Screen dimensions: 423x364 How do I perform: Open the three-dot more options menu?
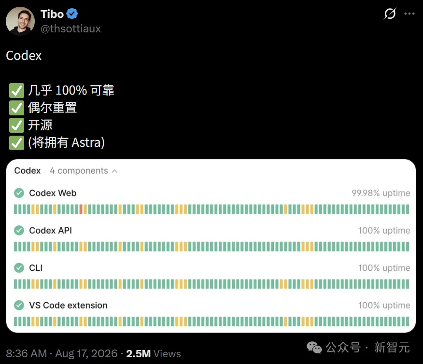coord(409,14)
